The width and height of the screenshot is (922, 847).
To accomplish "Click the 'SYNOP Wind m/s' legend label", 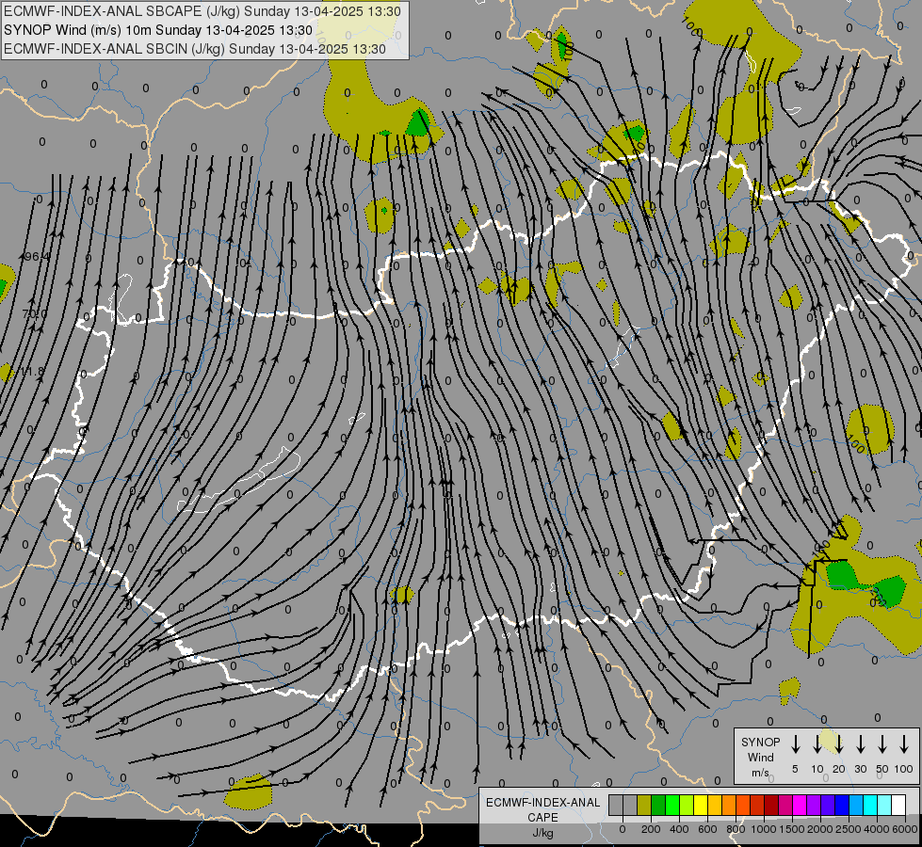I will point(760,757).
